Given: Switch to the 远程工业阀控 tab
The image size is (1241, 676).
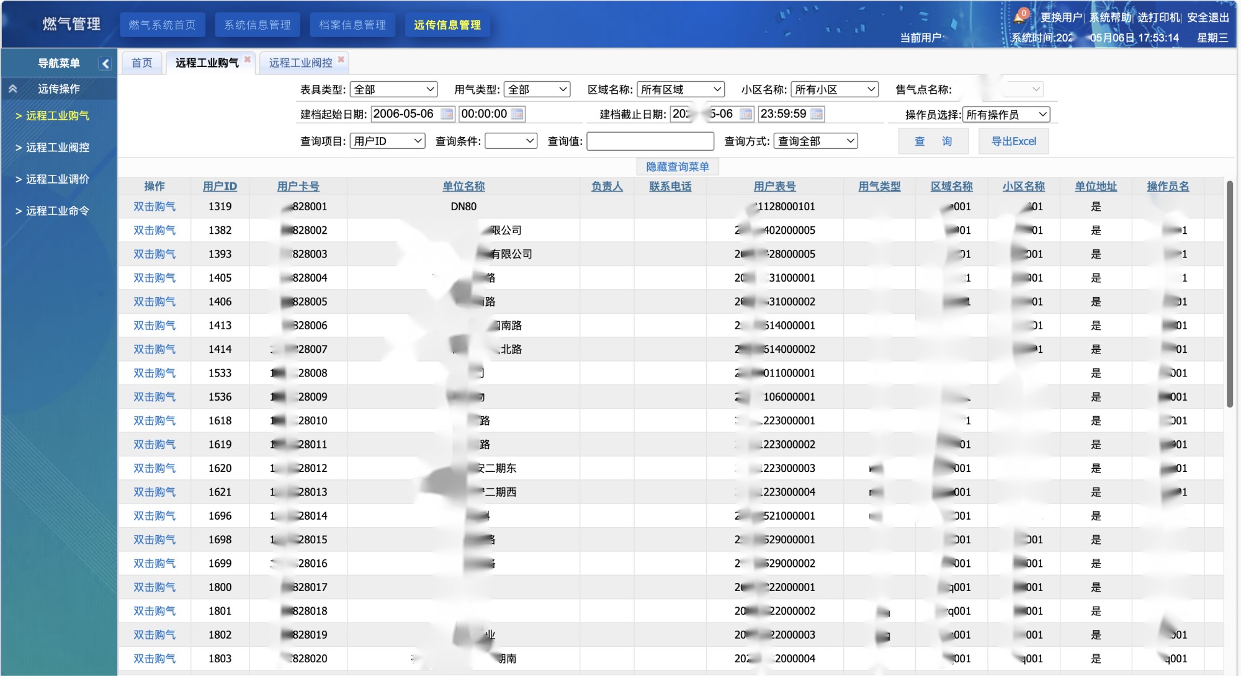Looking at the screenshot, I should coord(300,63).
